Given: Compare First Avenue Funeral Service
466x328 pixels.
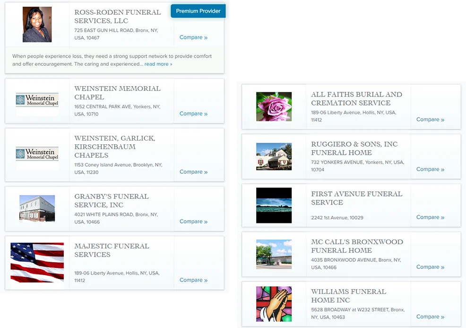Looking at the screenshot, I should [x=430, y=217].
